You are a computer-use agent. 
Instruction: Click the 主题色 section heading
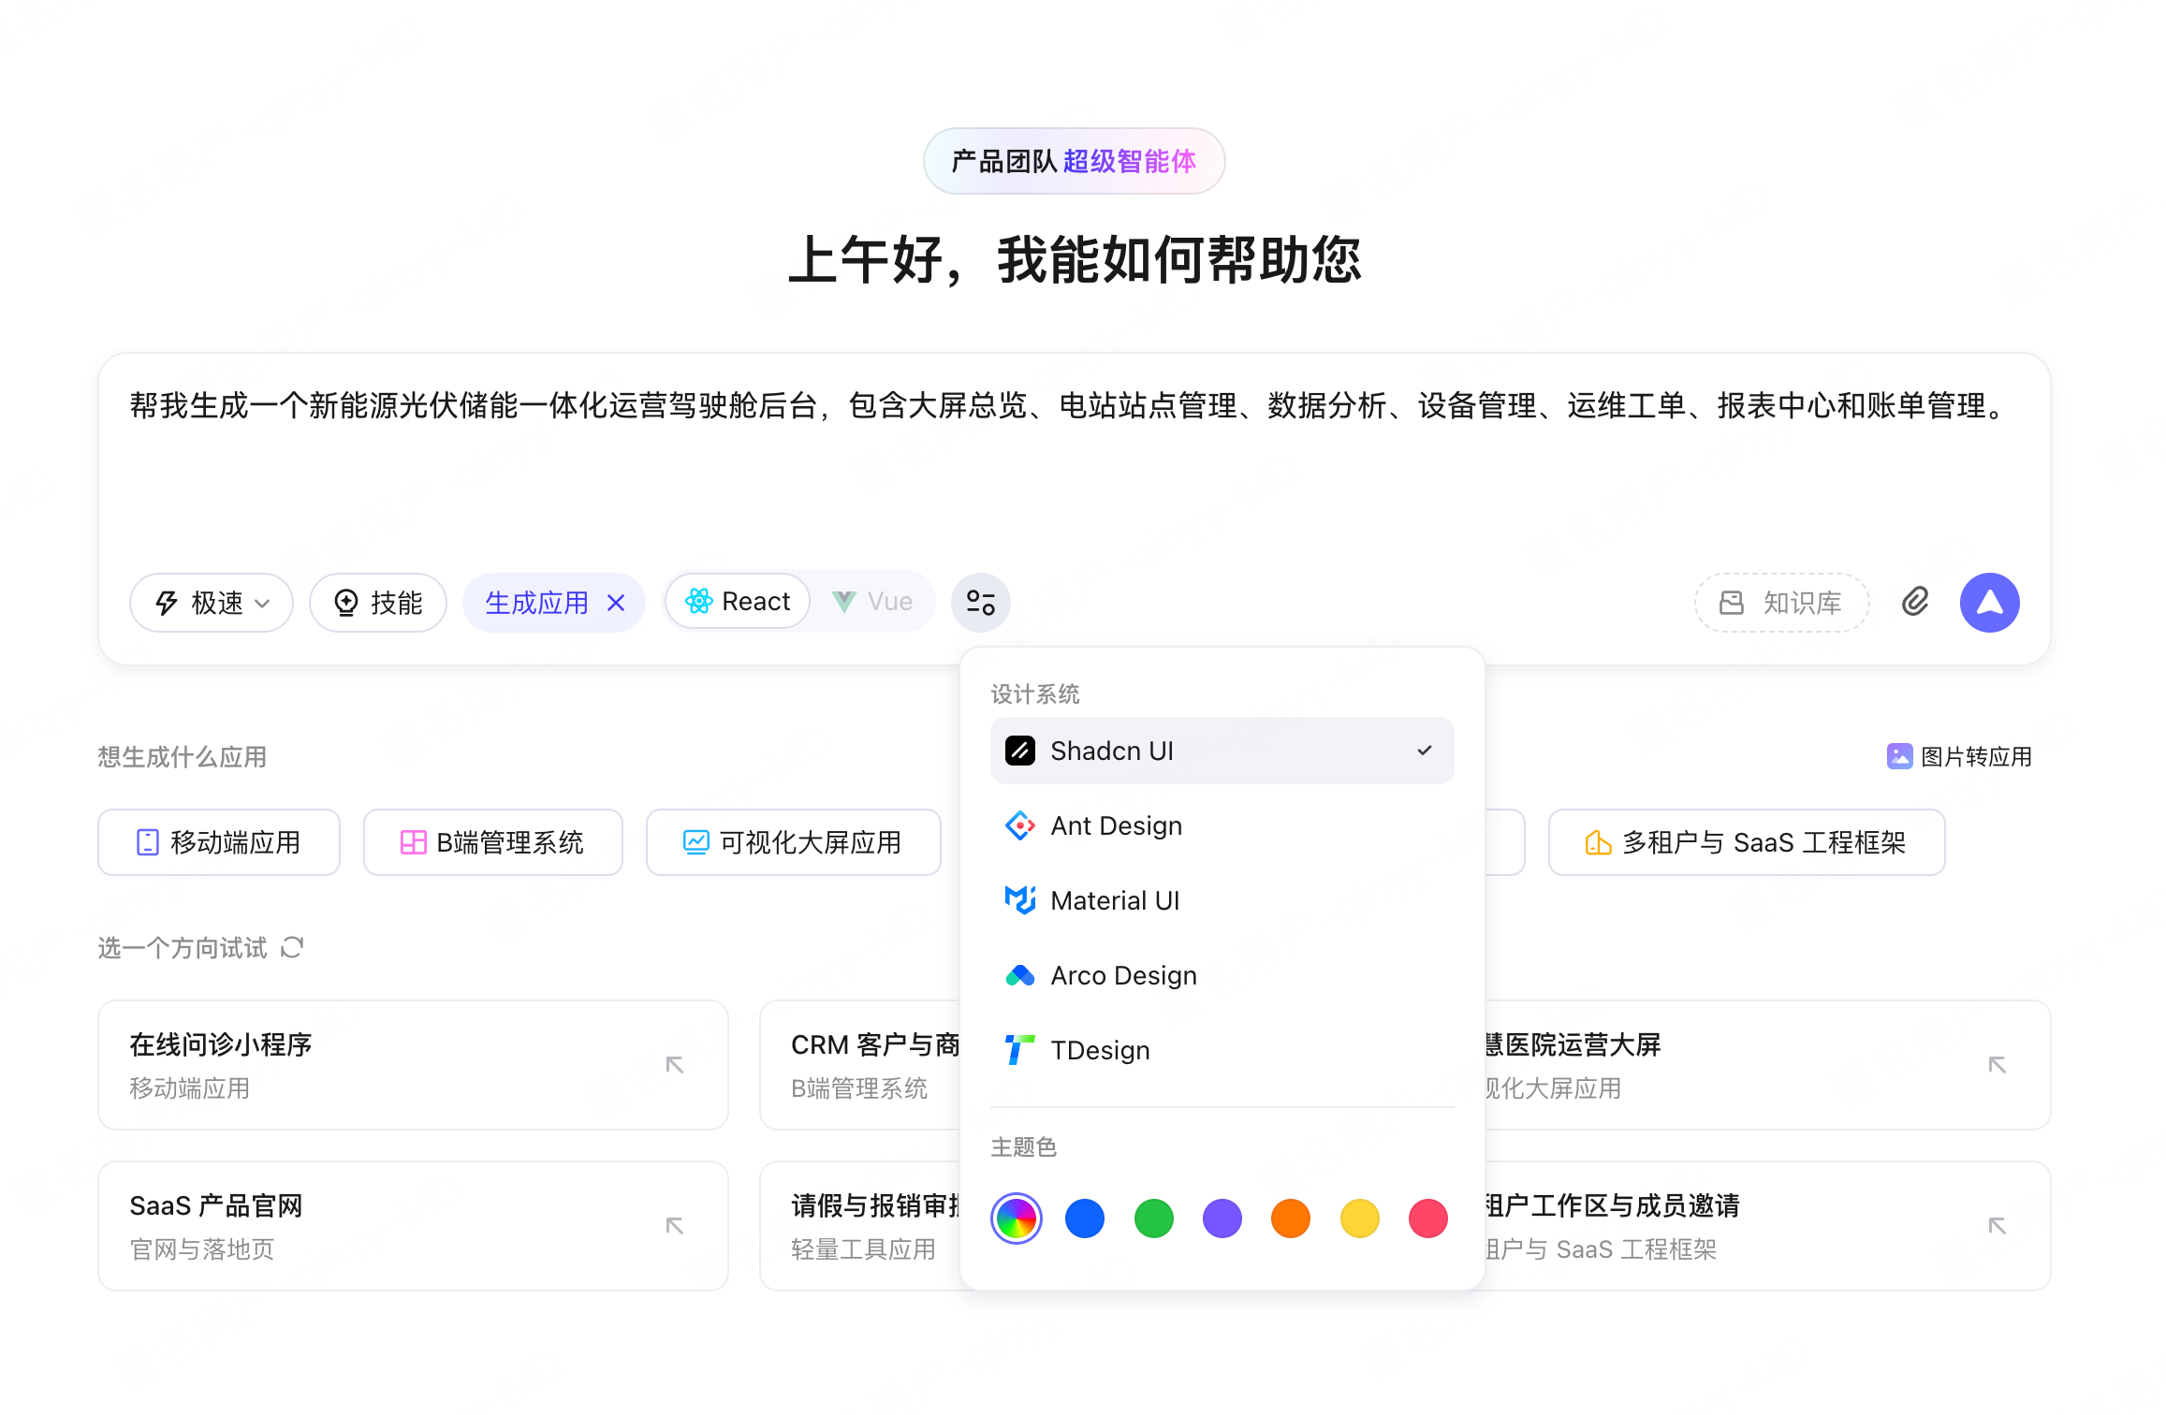click(1024, 1146)
